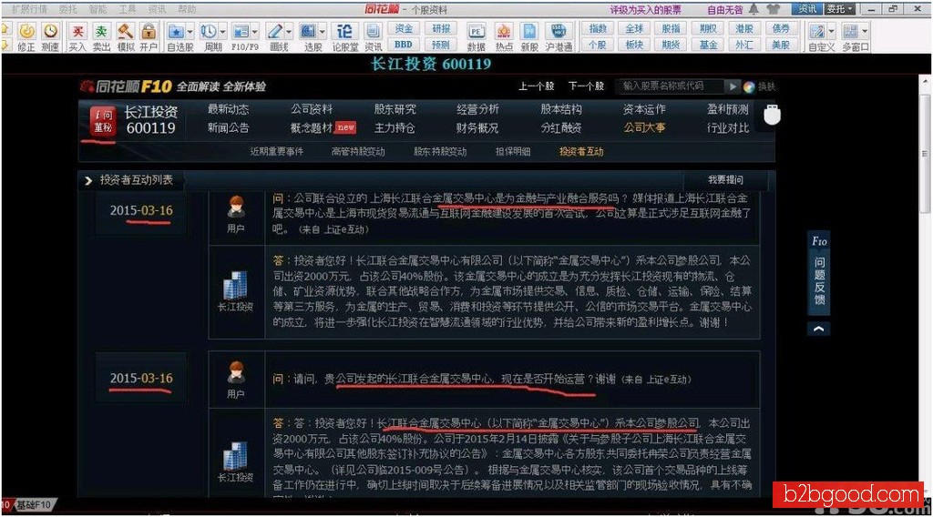This screenshot has height=517, width=933.
Task: Expand the F10/F9 dropdown arrow
Action: coord(255,32)
